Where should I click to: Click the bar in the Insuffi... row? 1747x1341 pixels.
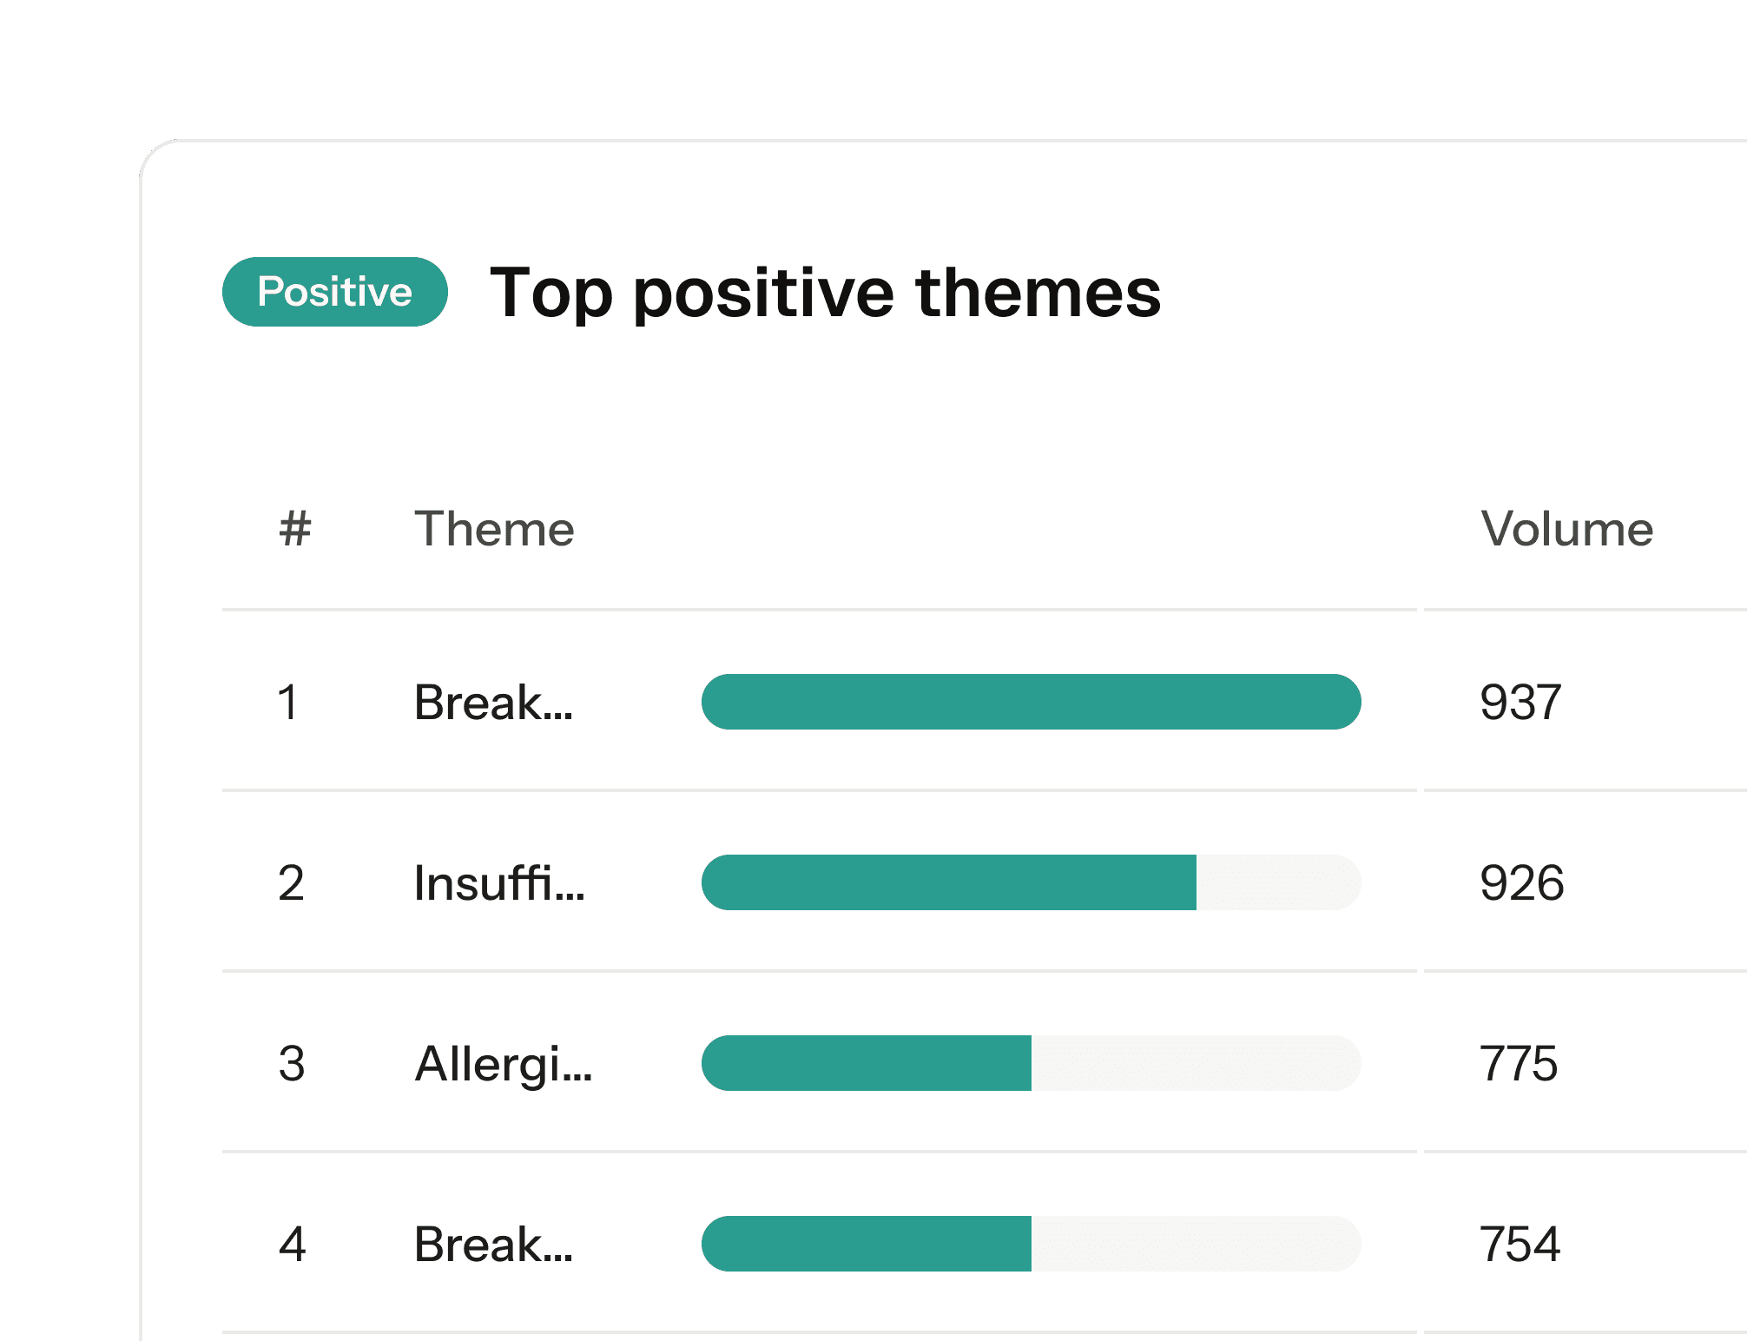1032,882
